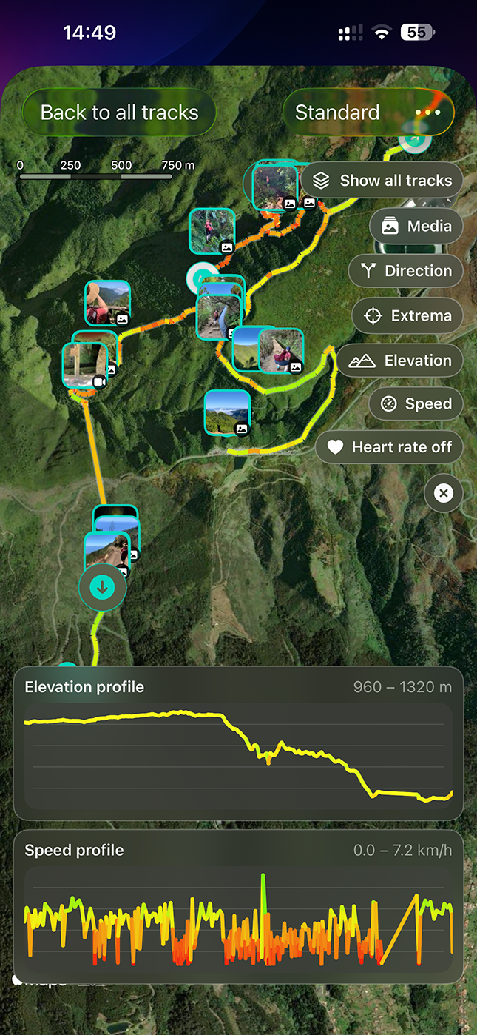Open the three-dots options menu
Viewport: 477px width, 1035px height.
click(427, 113)
